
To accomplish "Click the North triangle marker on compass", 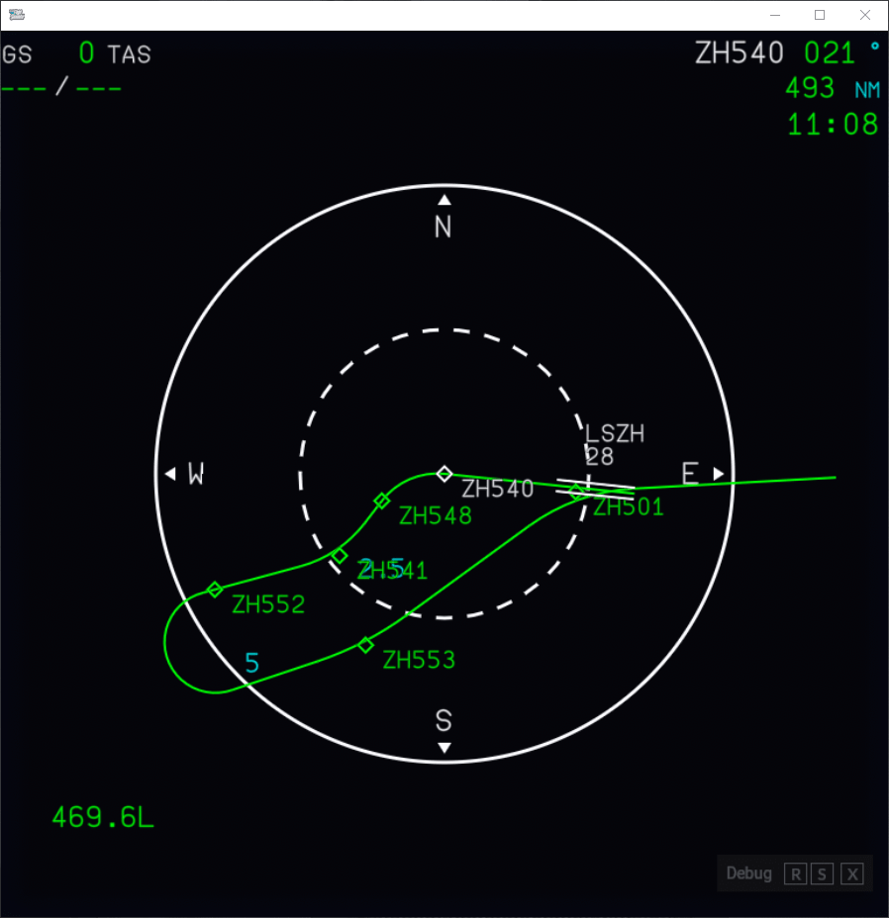I will point(444,200).
